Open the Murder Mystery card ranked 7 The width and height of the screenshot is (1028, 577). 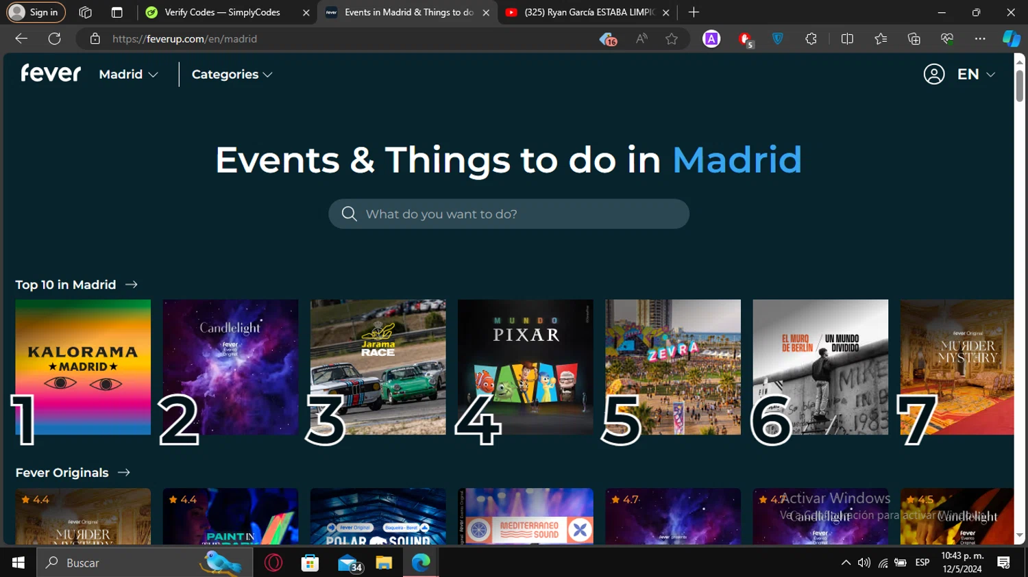point(957,367)
